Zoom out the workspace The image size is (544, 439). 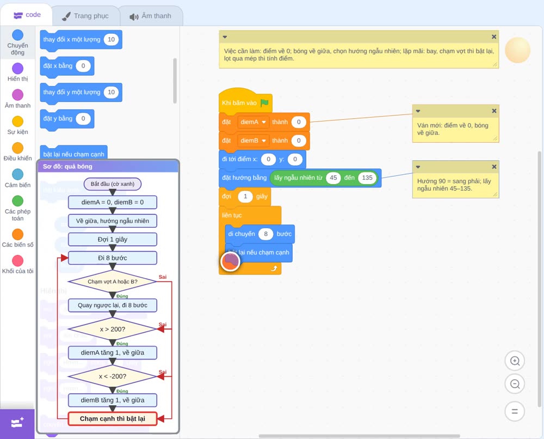[515, 384]
